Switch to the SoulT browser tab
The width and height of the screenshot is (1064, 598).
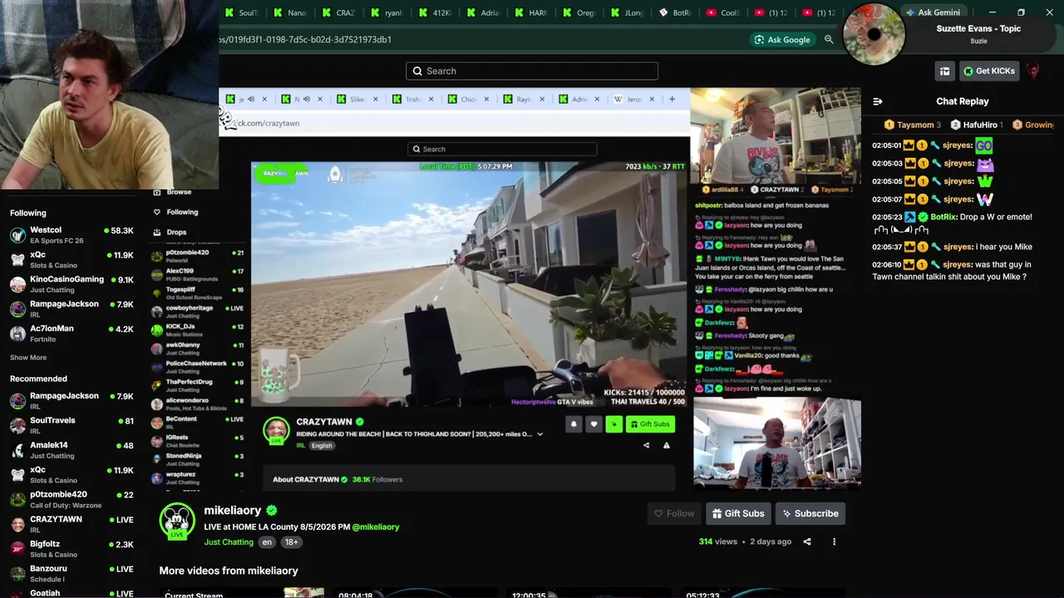pos(243,12)
